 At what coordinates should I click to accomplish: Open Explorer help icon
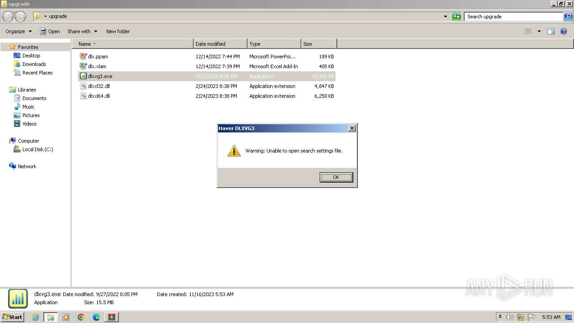[x=564, y=31]
